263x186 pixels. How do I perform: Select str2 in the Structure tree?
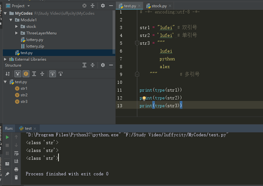(24, 95)
